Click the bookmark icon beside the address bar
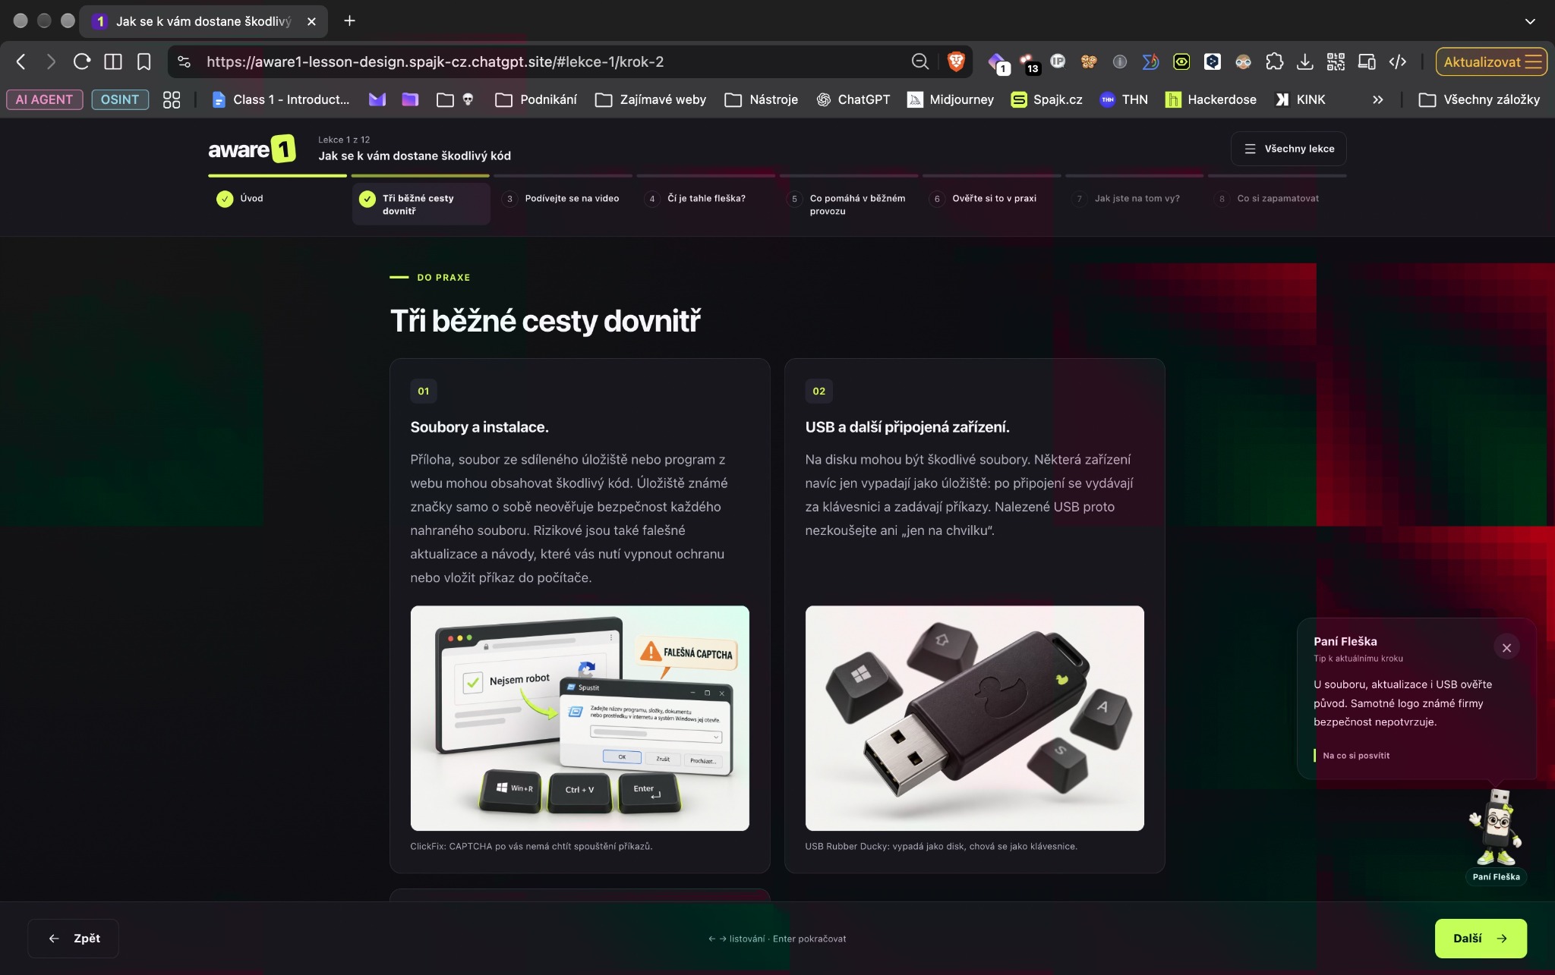 click(x=144, y=61)
